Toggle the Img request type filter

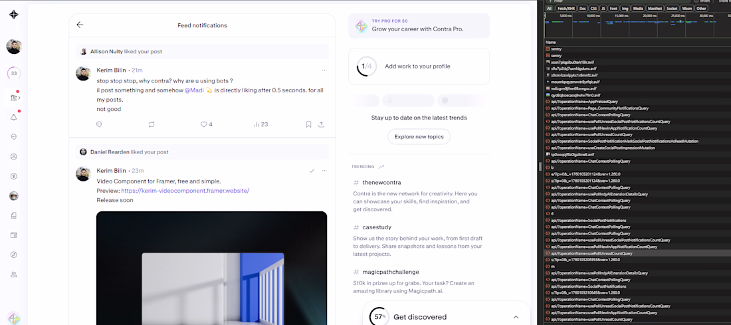pyautogui.click(x=625, y=9)
